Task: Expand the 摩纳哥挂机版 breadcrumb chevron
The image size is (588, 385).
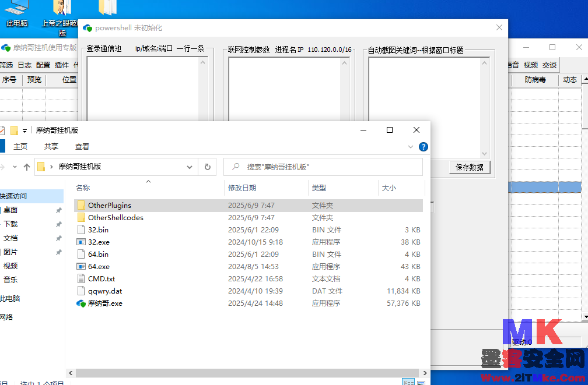Action: [x=51, y=167]
